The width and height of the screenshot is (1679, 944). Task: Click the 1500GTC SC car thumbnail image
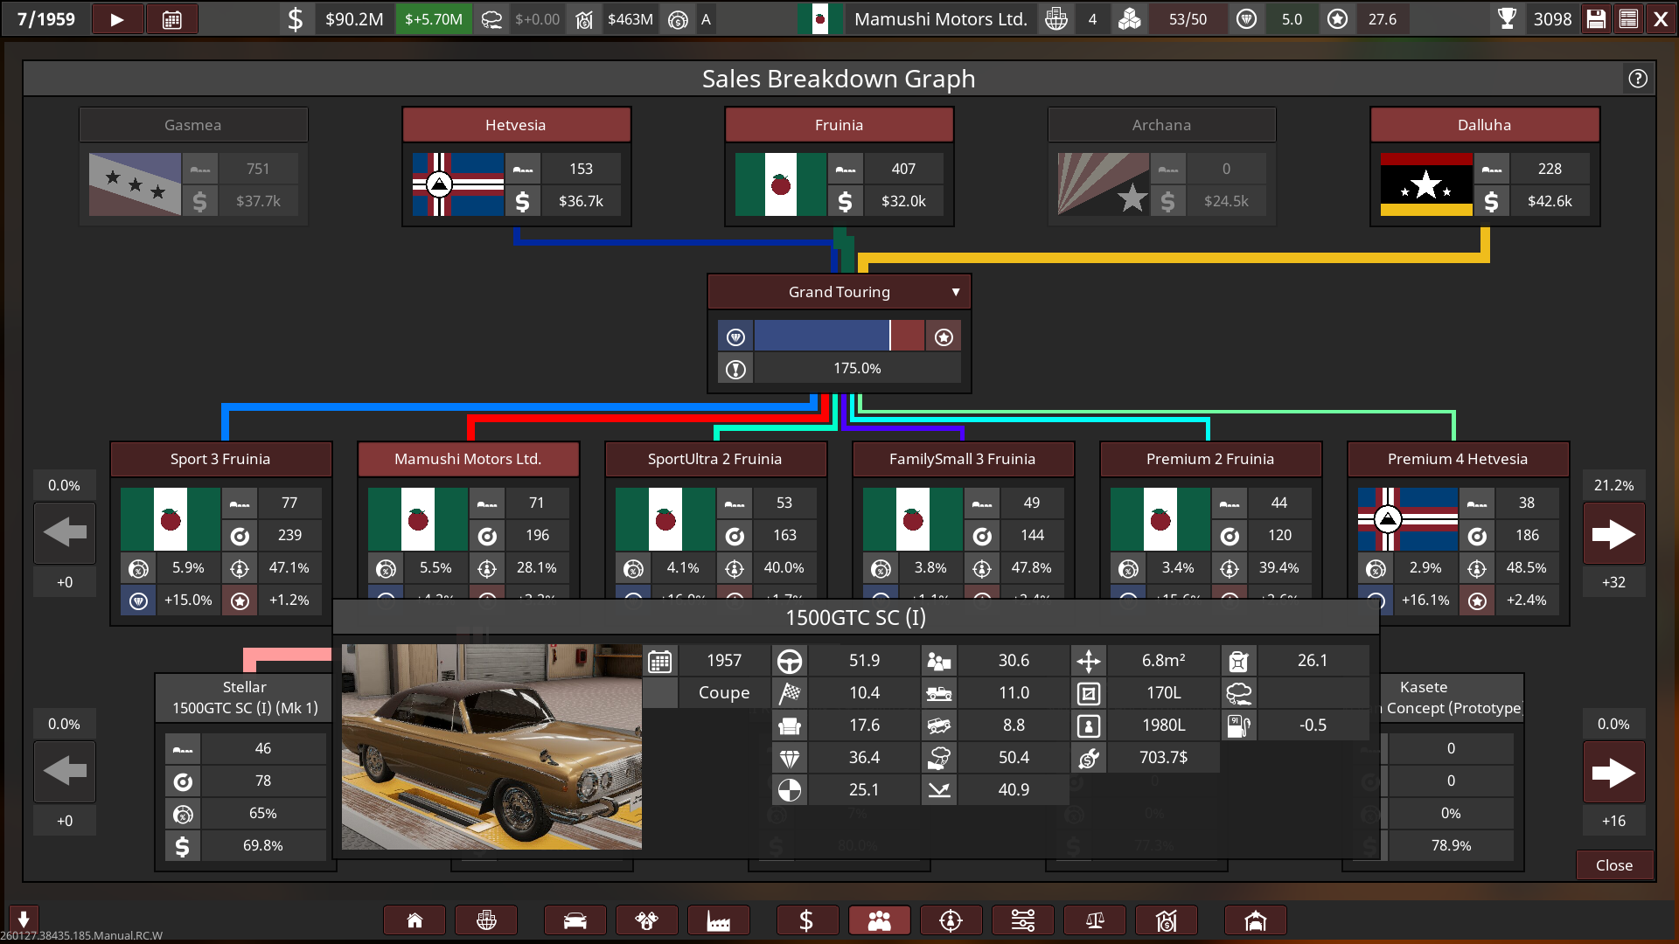pyautogui.click(x=491, y=746)
